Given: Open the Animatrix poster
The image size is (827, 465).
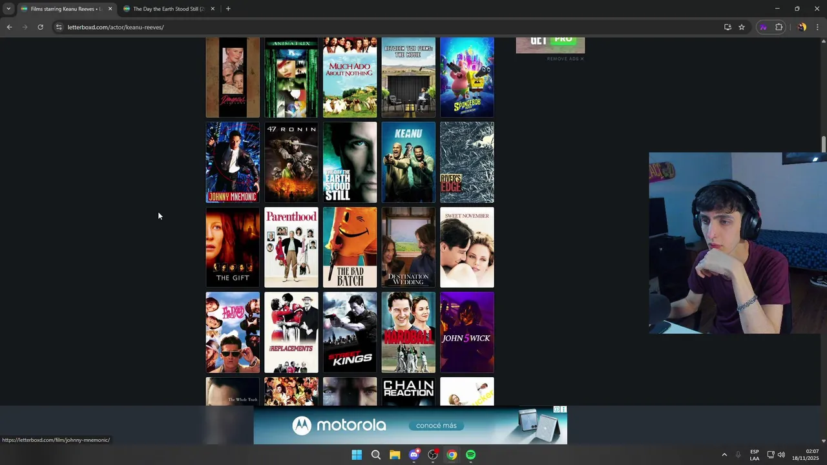Looking at the screenshot, I should 291,77.
